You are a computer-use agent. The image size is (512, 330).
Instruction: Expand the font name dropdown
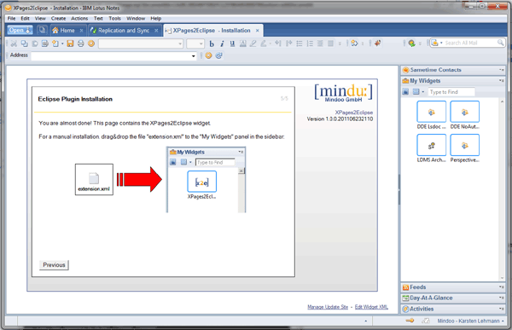[x=180, y=43]
